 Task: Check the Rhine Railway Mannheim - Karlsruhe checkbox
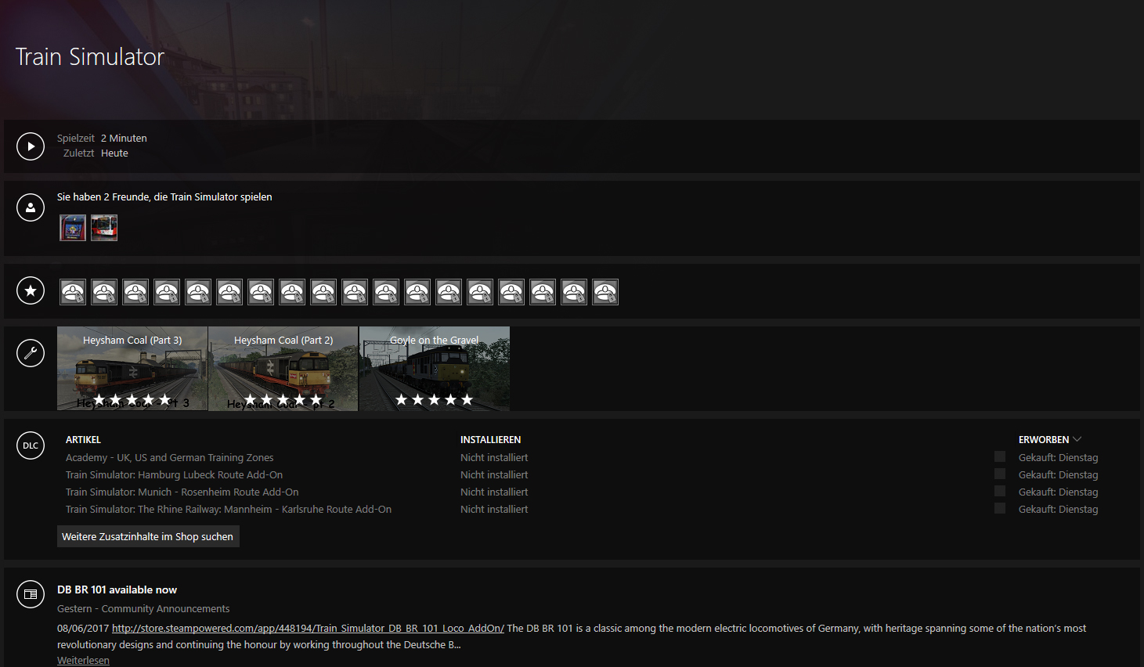(x=1000, y=508)
